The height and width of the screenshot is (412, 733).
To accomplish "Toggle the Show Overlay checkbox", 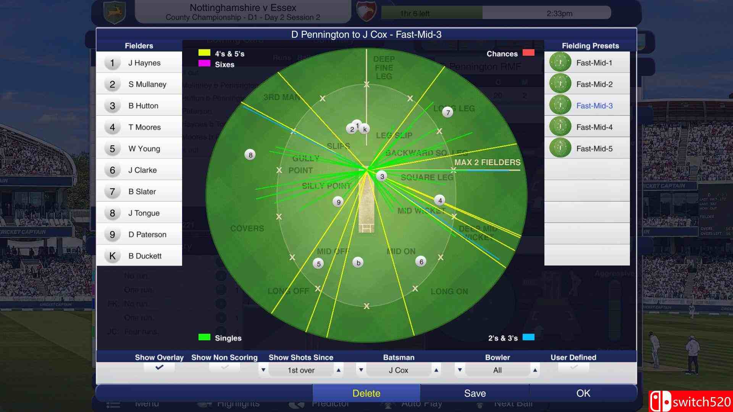I will (x=159, y=367).
